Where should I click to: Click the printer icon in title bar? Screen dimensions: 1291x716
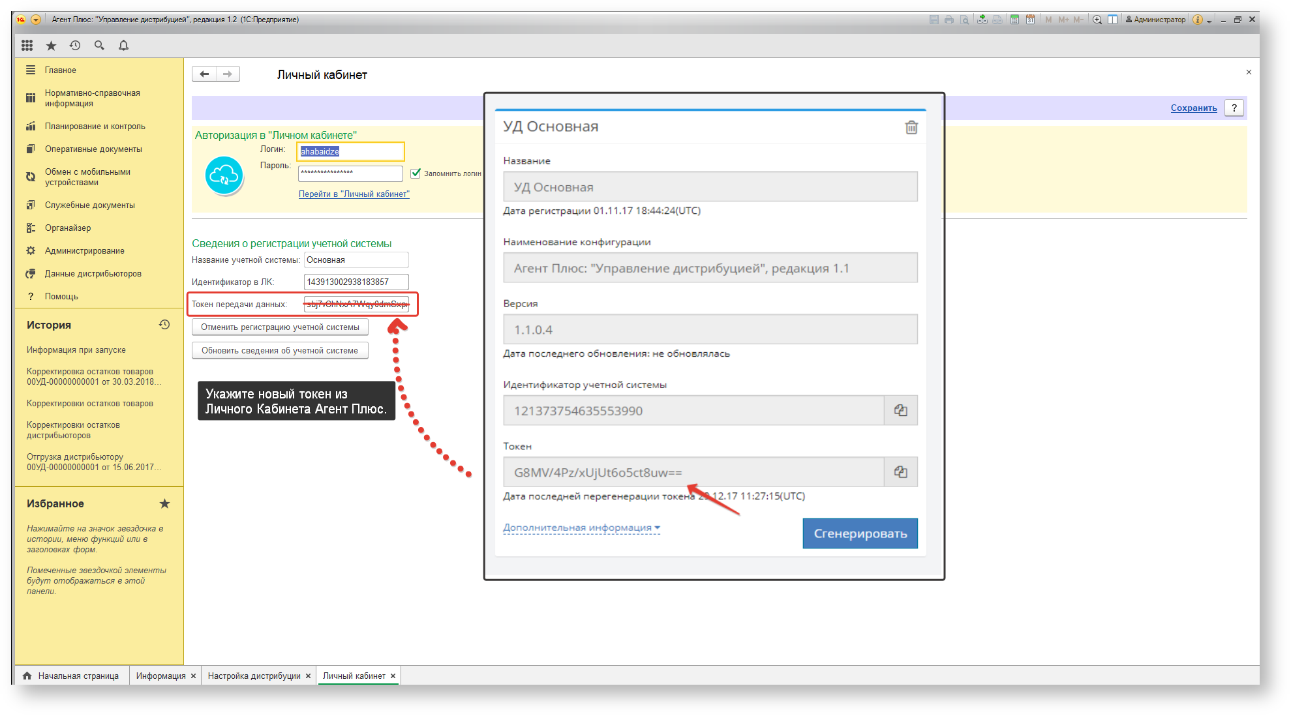[949, 20]
